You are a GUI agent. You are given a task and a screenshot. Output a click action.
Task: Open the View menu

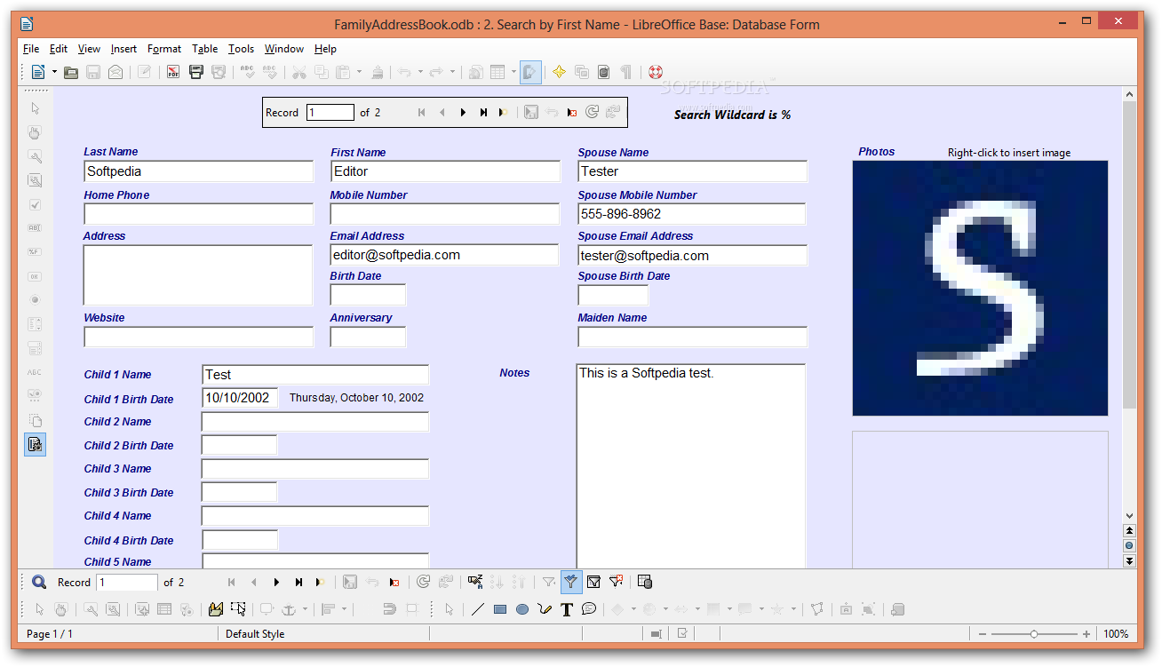89,49
